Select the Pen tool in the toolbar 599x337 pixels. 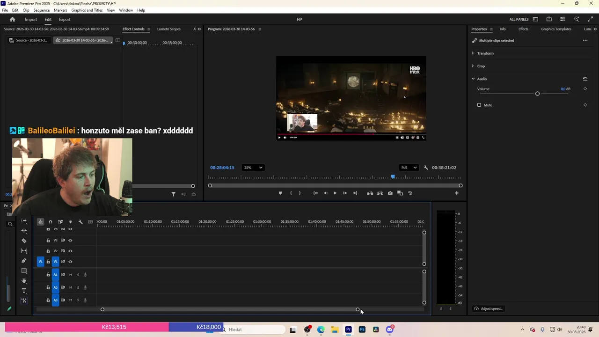[24, 261]
